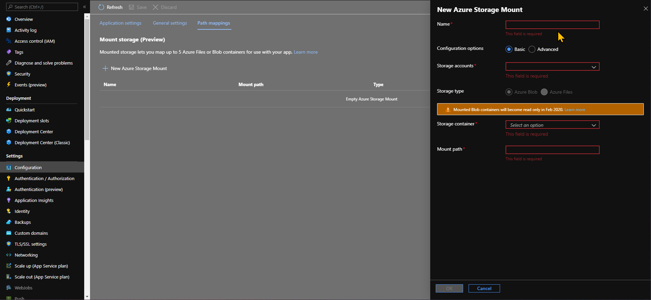Image resolution: width=651 pixels, height=300 pixels.
Task: Click the Events (preview) lightning icon
Action: (x=9, y=85)
